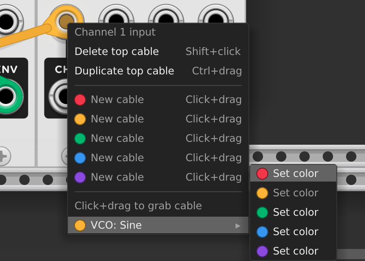Viewport: 365px width, 261px height.
Task: Start yellow New cable
Action: [x=158, y=119]
